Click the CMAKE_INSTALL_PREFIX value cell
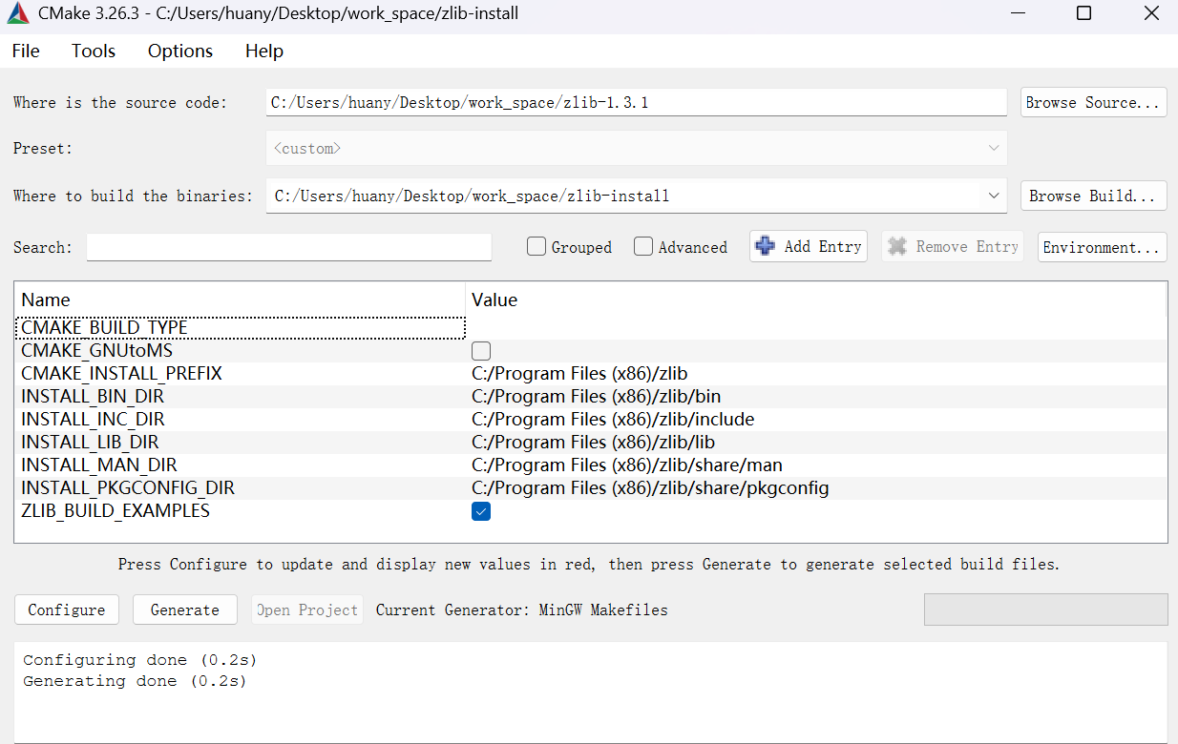The image size is (1178, 744). [816, 373]
